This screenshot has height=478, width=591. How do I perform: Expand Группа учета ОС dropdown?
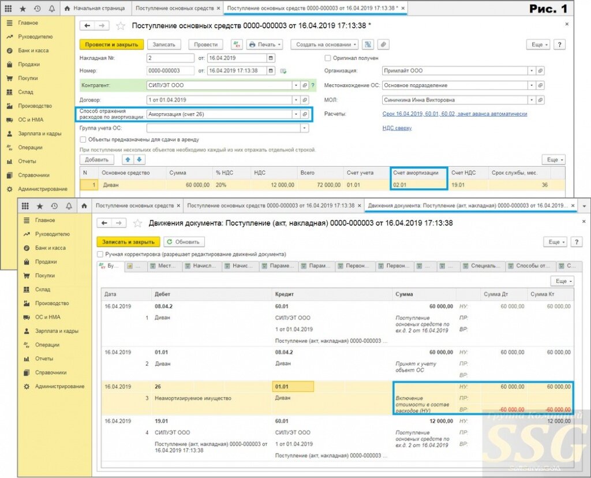(x=304, y=128)
